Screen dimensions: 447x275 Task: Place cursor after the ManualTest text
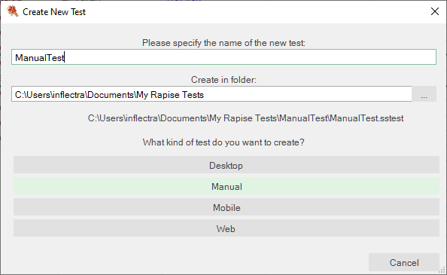65,57
